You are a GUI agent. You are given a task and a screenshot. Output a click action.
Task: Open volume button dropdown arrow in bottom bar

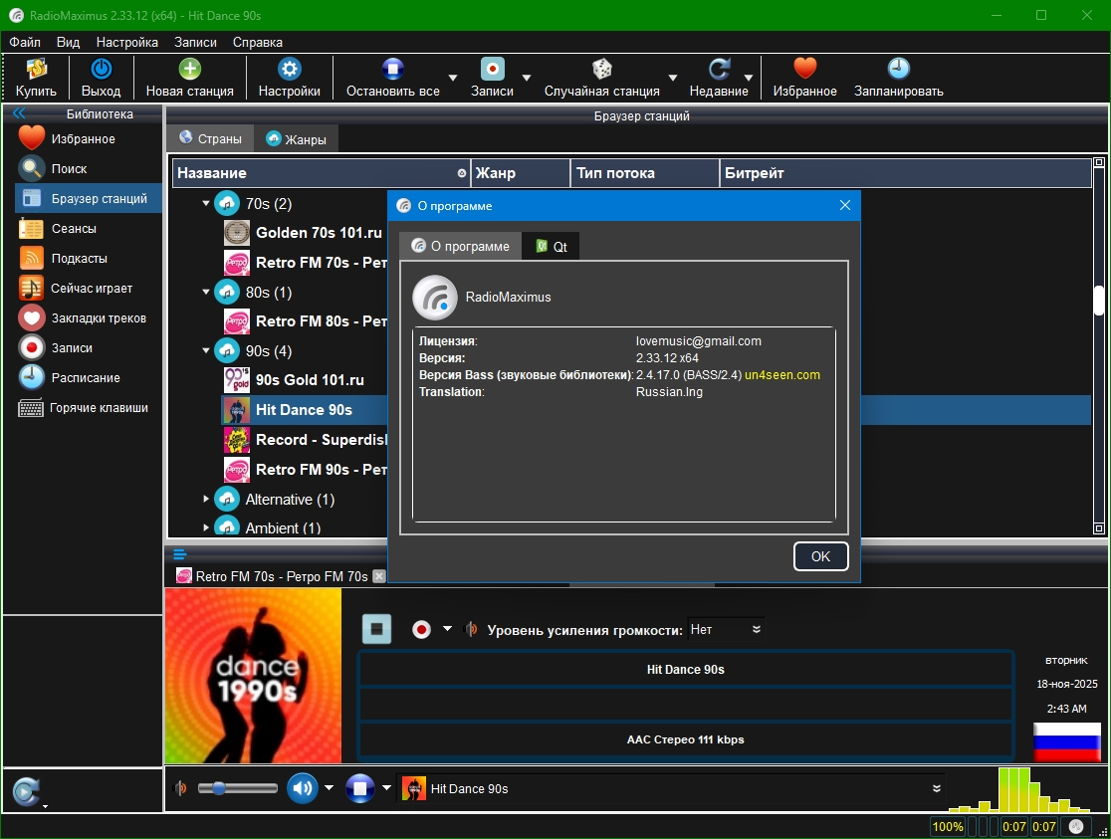(x=329, y=788)
